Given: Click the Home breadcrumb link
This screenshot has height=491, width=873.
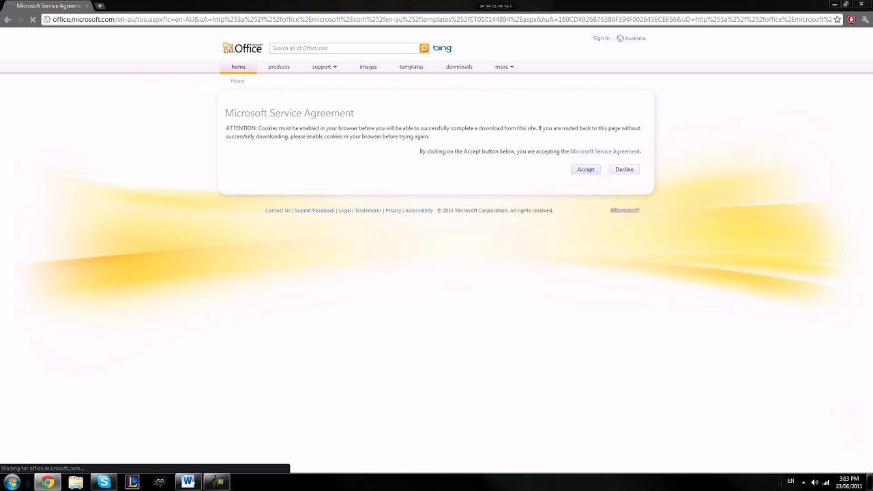Looking at the screenshot, I should click(237, 80).
